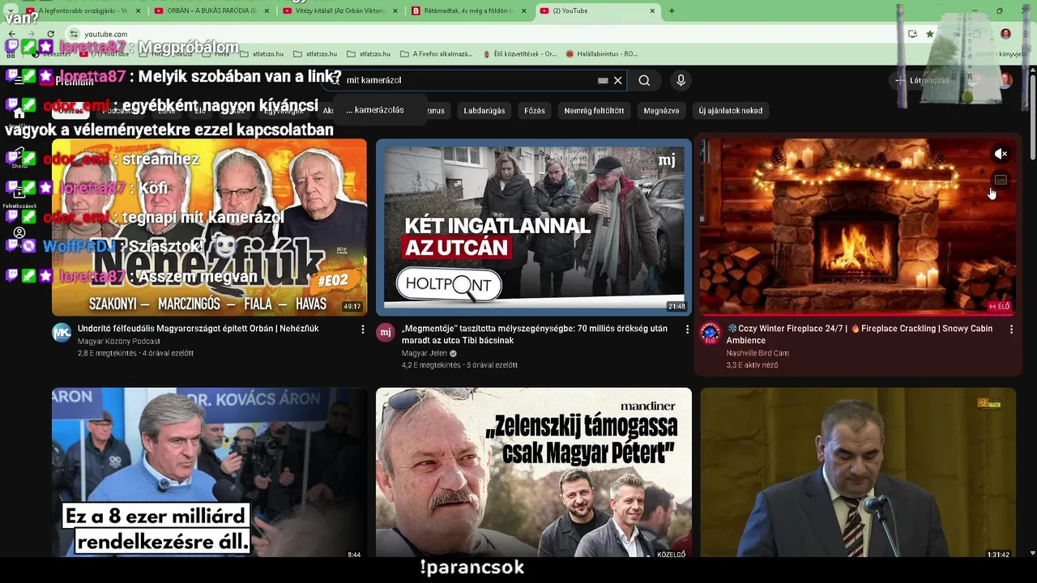Open the fireplace live stream preview
The height and width of the screenshot is (583, 1037).
coord(858,227)
